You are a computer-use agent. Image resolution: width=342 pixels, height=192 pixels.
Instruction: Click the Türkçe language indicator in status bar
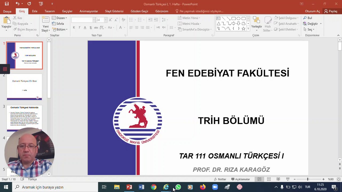[33, 179]
